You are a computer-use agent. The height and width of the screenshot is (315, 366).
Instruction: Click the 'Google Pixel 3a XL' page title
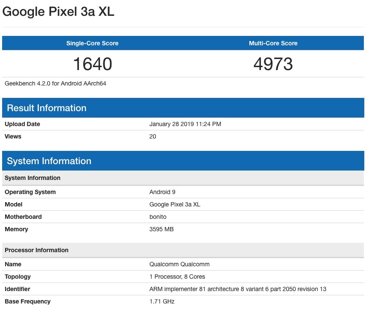(58, 12)
